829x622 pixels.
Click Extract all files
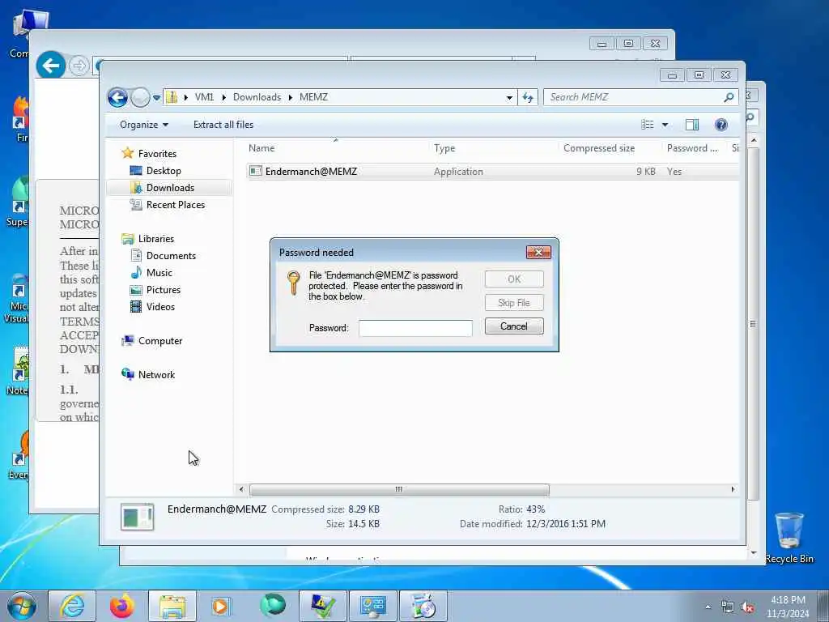pos(223,125)
